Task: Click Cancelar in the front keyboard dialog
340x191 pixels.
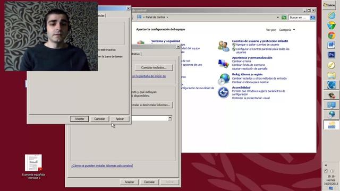Action: tap(99, 119)
